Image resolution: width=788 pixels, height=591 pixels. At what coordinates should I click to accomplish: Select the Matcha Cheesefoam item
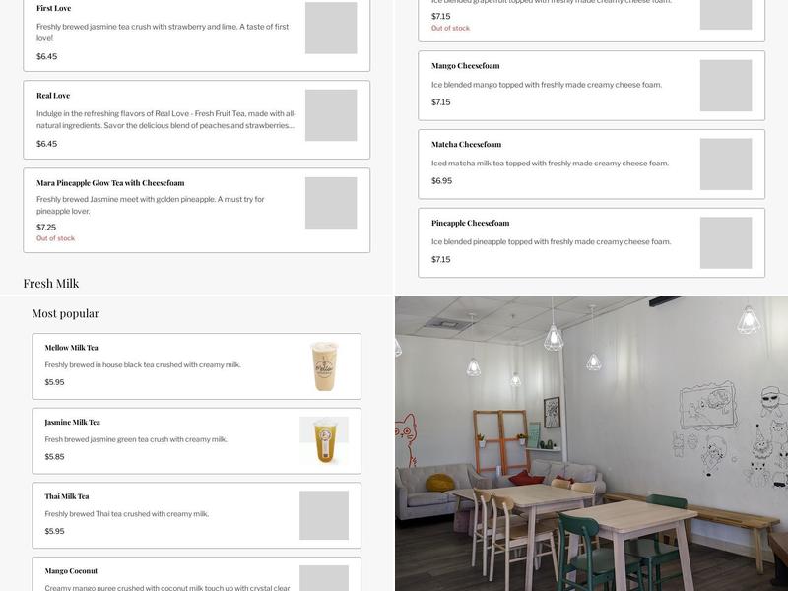pos(592,164)
